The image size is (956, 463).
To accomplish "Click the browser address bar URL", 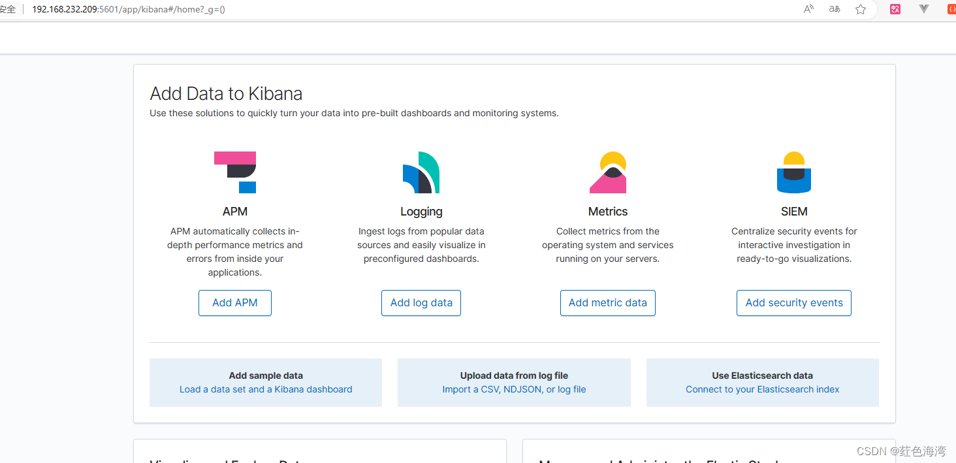I will point(129,10).
